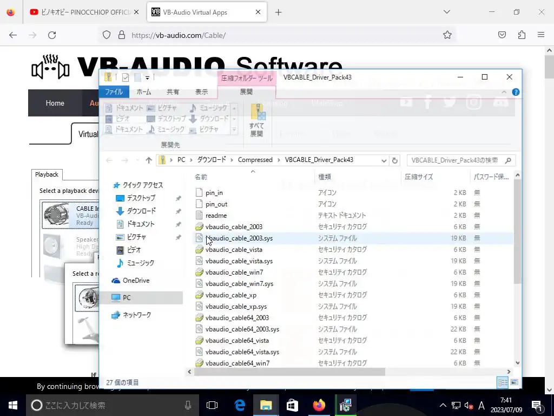
Task: Bookmark this page with the star icon
Action: point(447,35)
